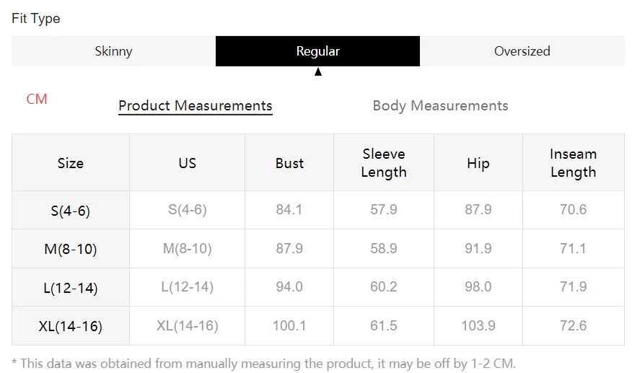Click the Size column header

(x=71, y=163)
